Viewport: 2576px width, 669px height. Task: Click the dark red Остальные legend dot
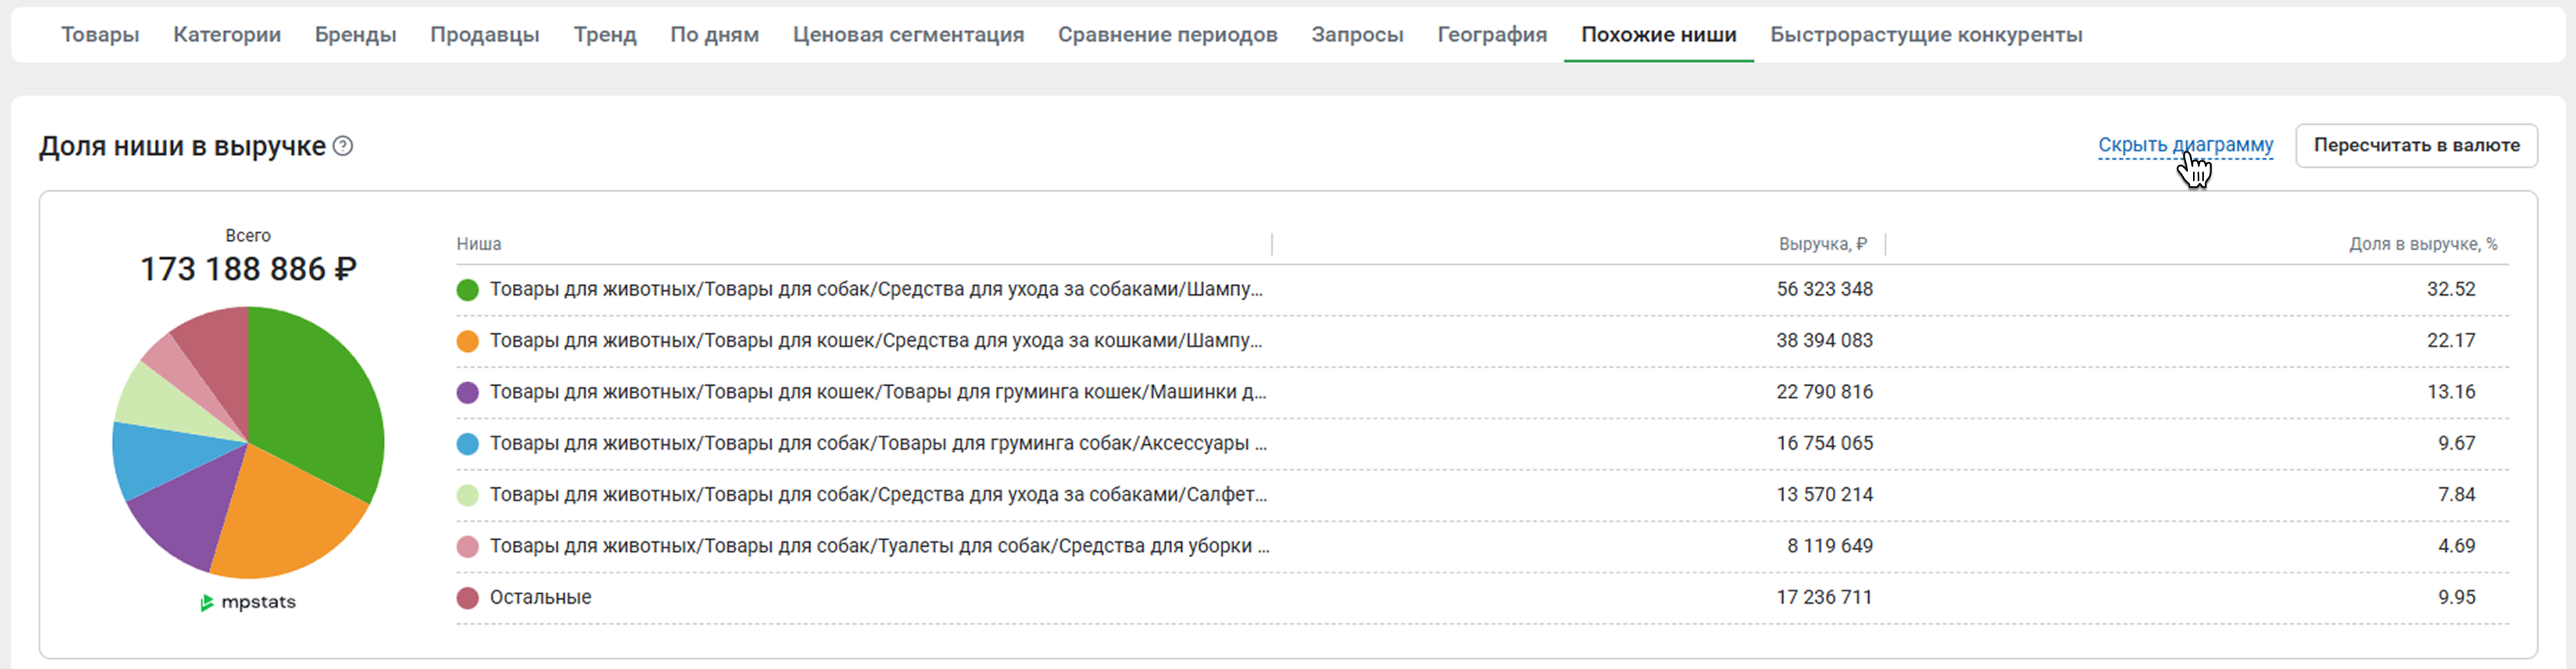point(467,598)
